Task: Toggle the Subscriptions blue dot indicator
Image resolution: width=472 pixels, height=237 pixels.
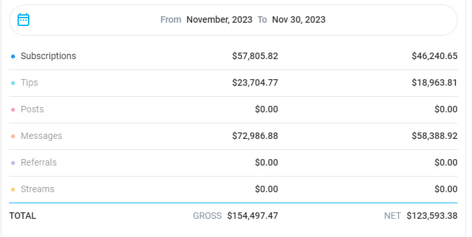Action: 13,56
